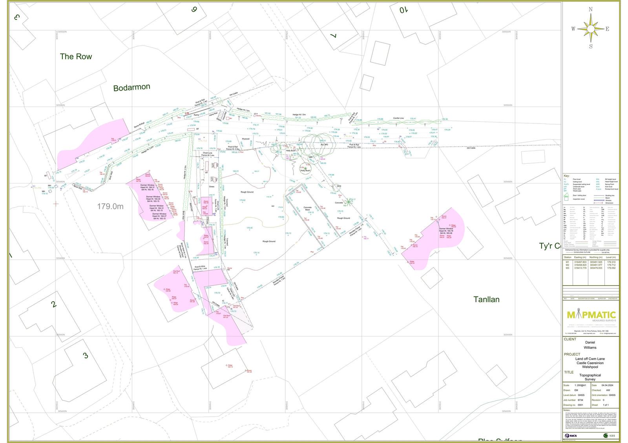
Task: Click the Topographical Survey title text
Action: click(x=590, y=377)
